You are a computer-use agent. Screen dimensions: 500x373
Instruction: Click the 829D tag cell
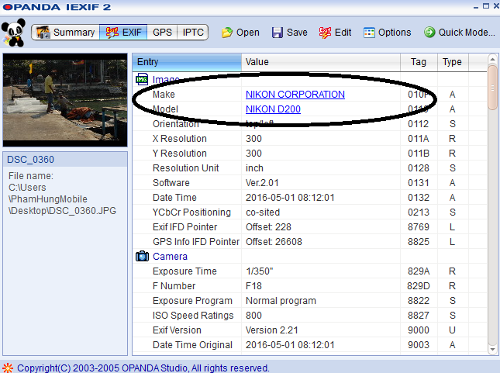tap(419, 286)
